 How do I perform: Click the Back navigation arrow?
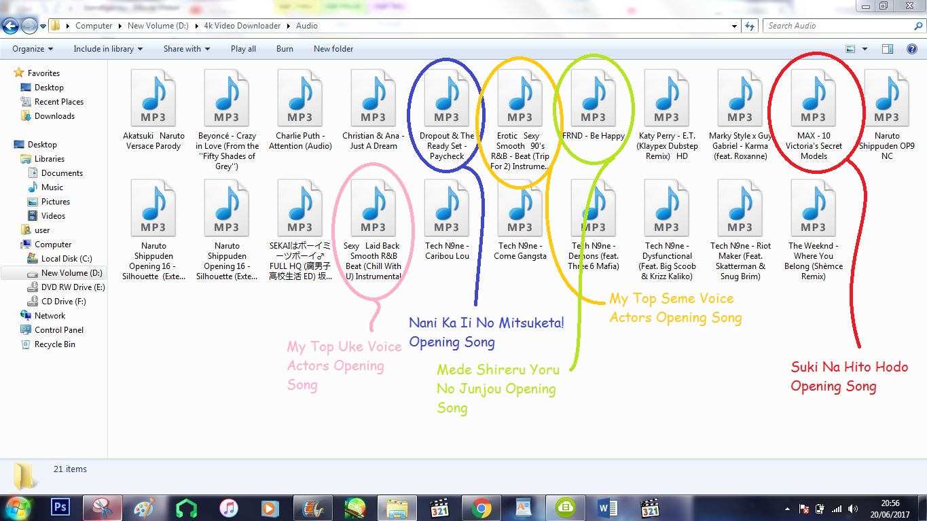click(11, 26)
